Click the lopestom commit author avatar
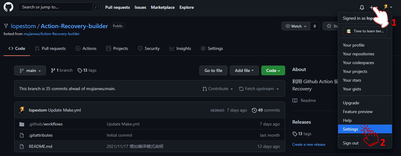This screenshot has width=401, height=156. 22,110
